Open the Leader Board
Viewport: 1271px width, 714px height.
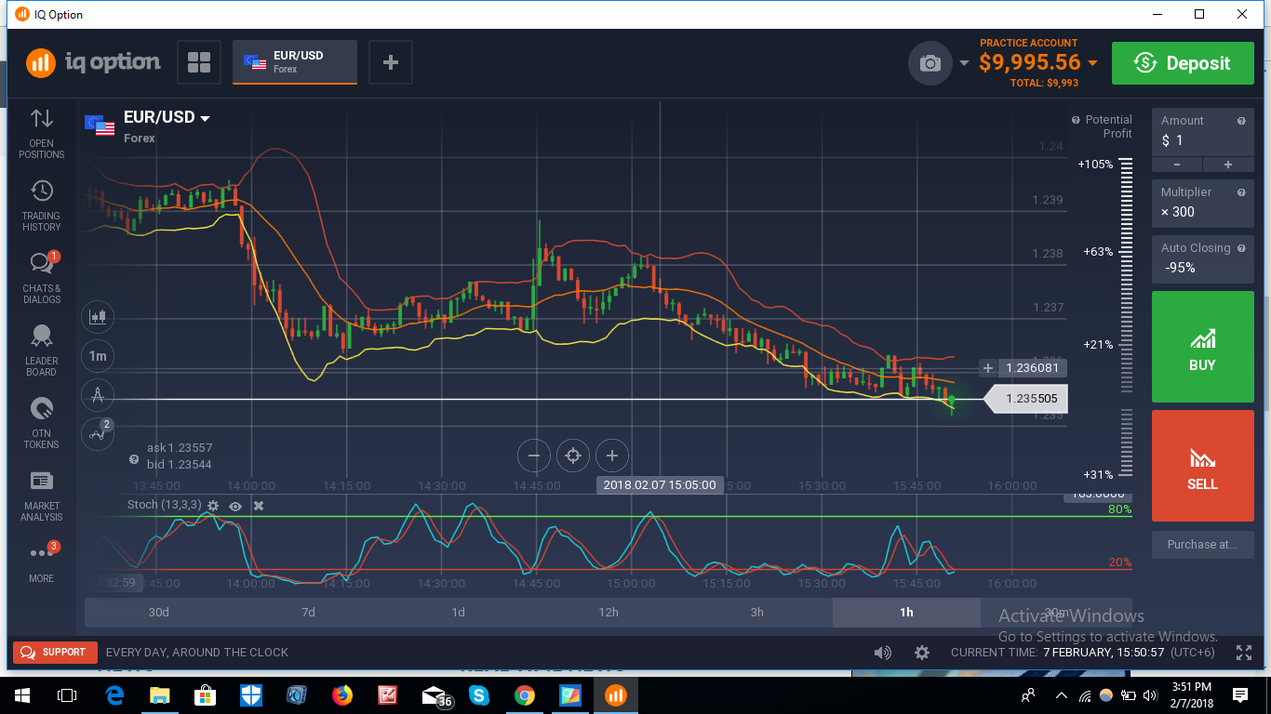(41, 350)
